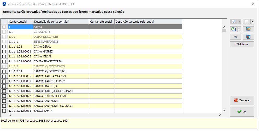Click the grid corner selector cell
Image resolution: width=261 pixels, height=131 pixels.
pyautogui.click(x=4, y=22)
